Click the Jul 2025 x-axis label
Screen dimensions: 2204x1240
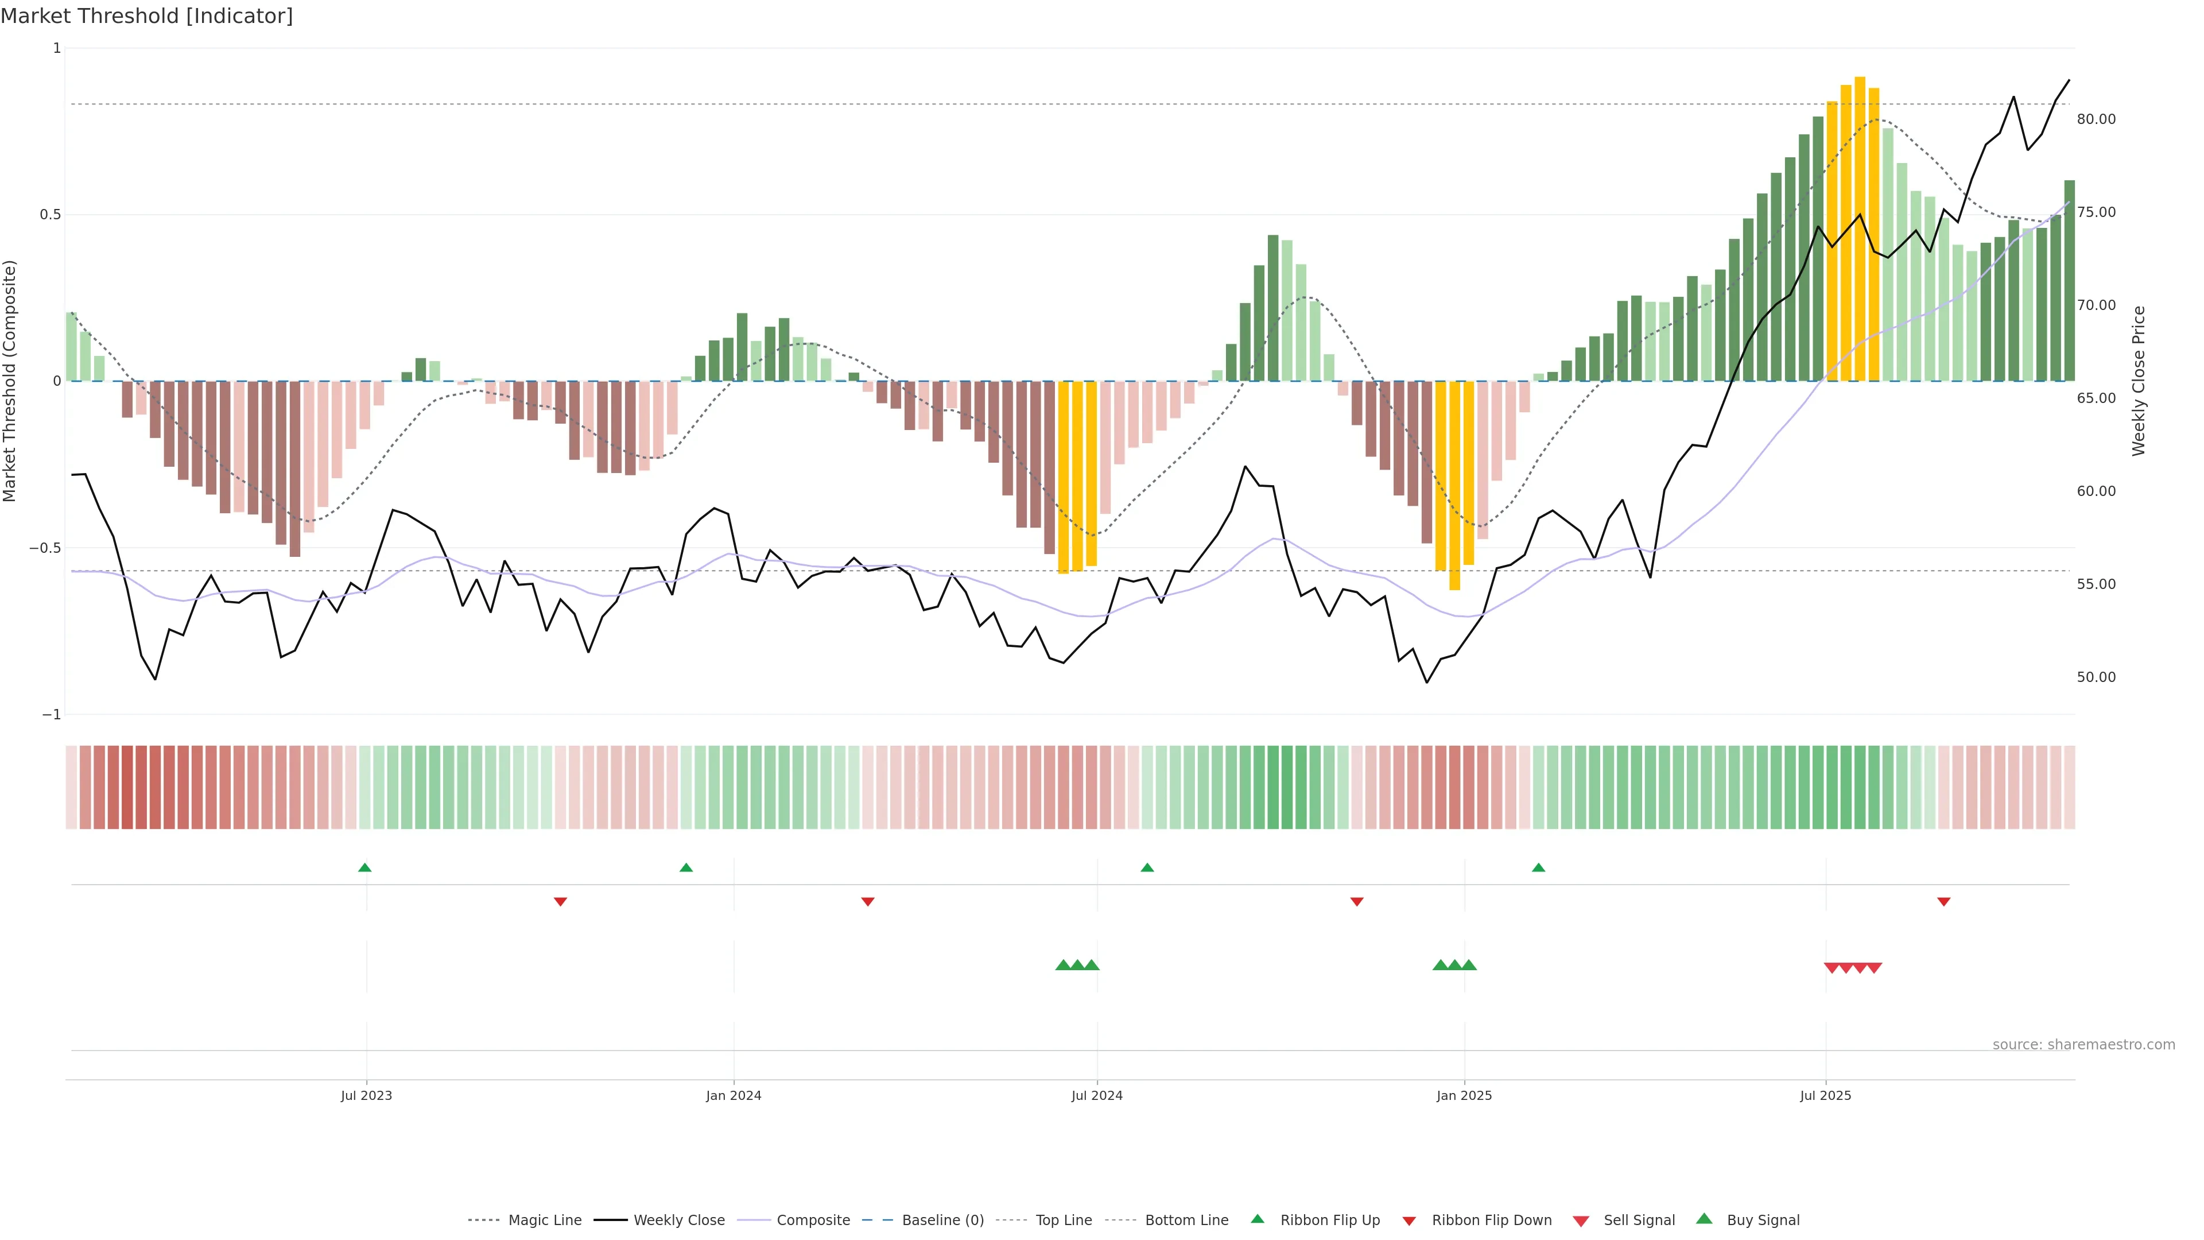click(x=1825, y=1095)
